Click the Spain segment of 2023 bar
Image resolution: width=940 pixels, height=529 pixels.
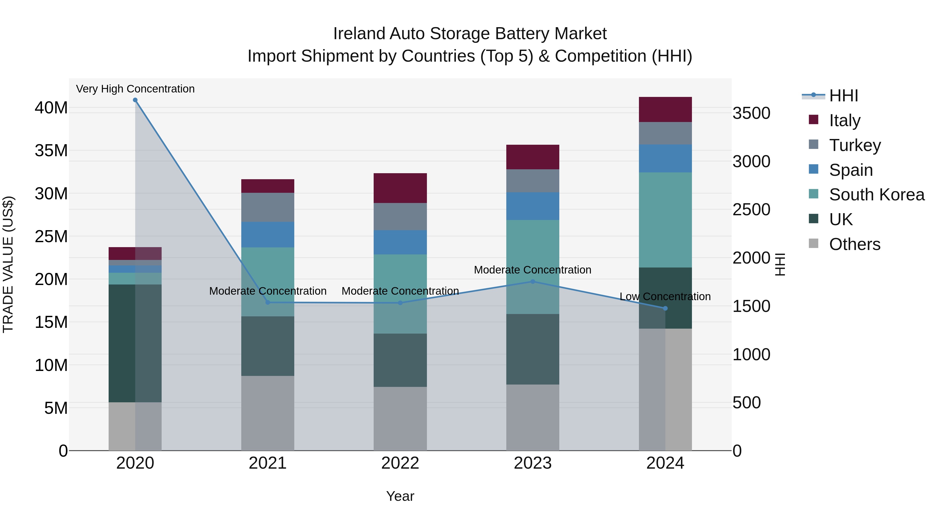[532, 206]
